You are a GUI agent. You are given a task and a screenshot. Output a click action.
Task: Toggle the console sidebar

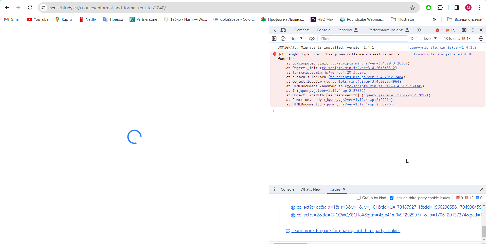click(x=274, y=39)
